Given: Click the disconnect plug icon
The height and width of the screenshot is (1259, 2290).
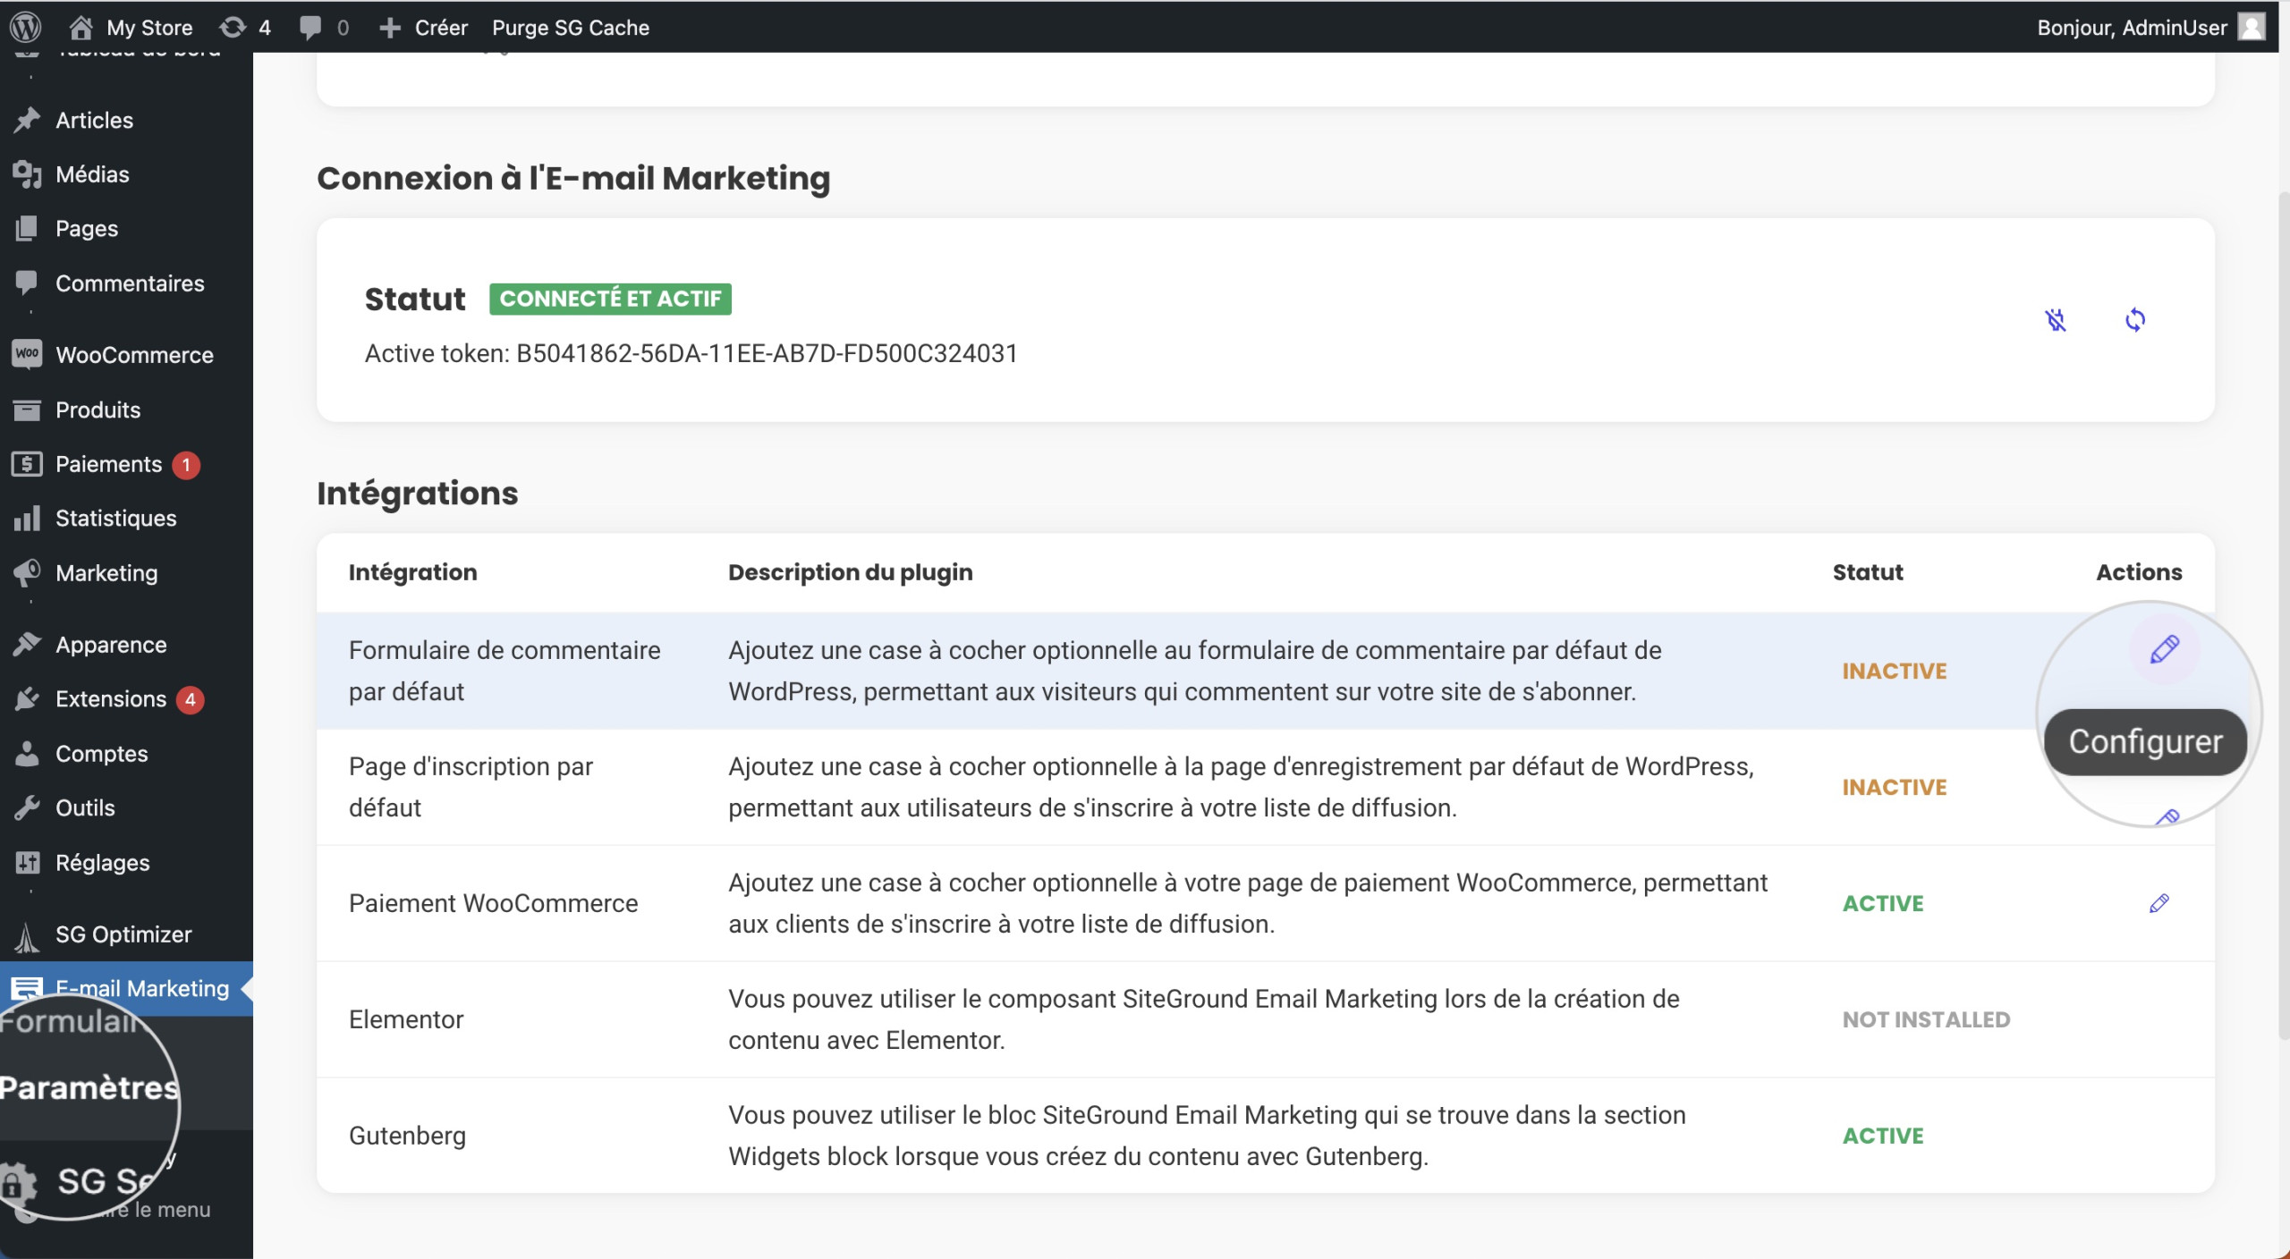Looking at the screenshot, I should pyautogui.click(x=2055, y=319).
